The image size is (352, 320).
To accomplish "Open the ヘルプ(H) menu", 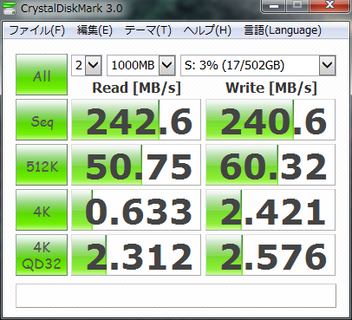I will click(207, 30).
